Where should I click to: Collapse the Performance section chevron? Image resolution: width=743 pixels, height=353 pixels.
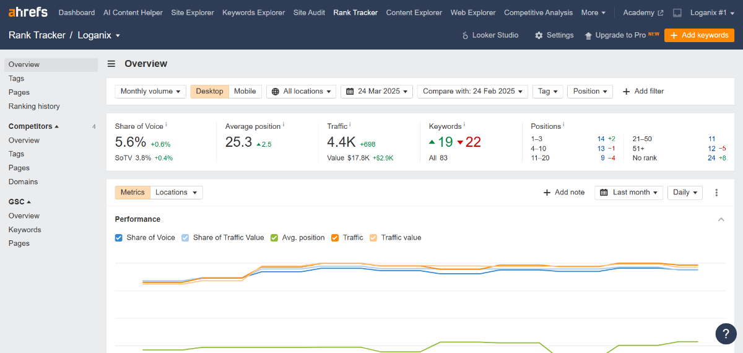coord(721,219)
